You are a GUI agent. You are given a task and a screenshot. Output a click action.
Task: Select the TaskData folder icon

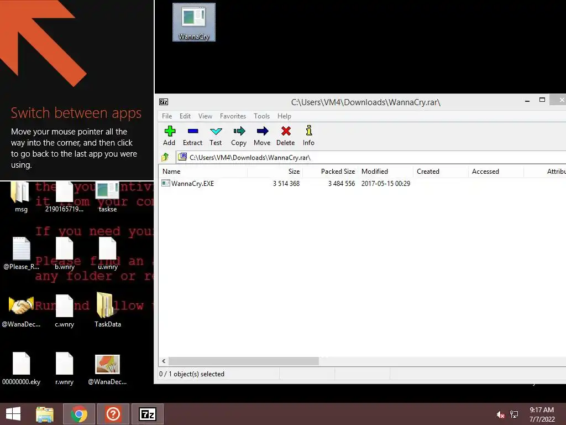pyautogui.click(x=108, y=311)
